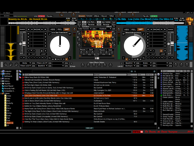
Task: Click the lock icon below folder tree
Action: pyautogui.click(x=20, y=128)
